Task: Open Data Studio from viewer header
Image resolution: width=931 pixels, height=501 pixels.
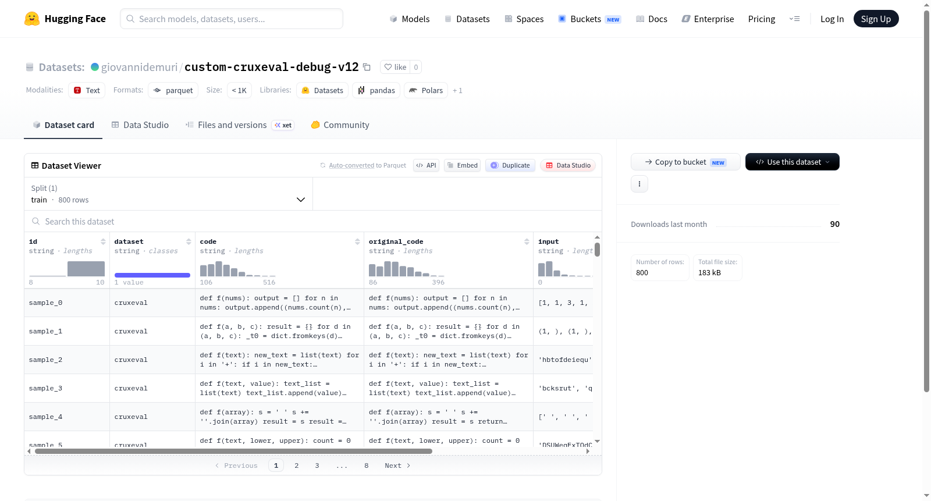Action: 568,165
